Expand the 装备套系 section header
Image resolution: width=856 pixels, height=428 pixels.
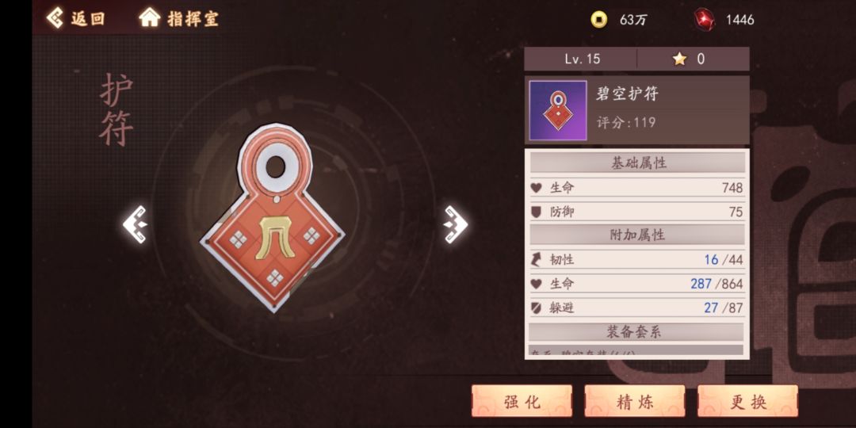point(636,331)
